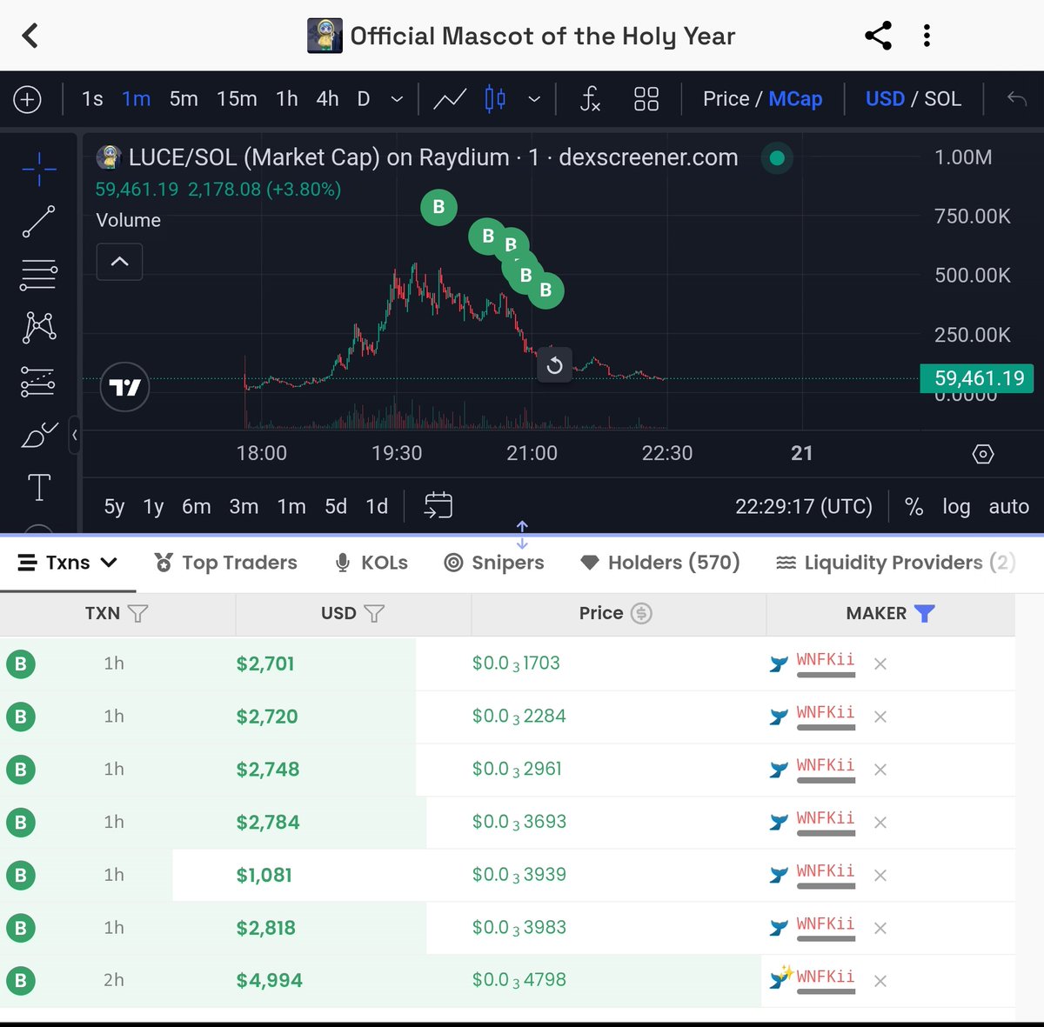
Task: Set the 1y date range
Action: point(153,507)
